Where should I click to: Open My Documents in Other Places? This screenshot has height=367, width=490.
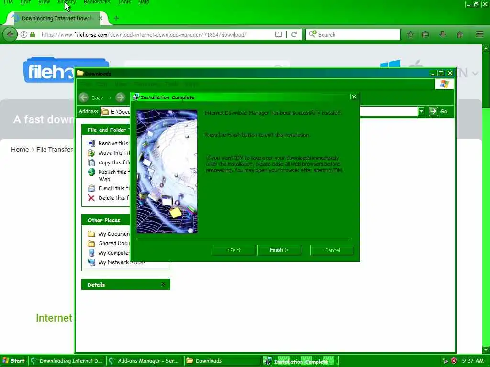pos(109,234)
